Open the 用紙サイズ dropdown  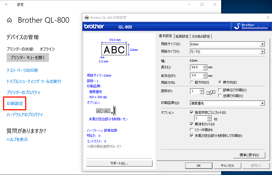pos(262,44)
